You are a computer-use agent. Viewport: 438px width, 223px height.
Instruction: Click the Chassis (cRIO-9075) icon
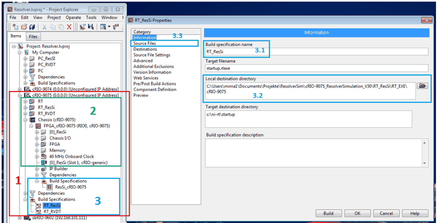pos(33,120)
